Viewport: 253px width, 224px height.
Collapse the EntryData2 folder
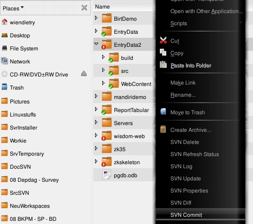[96, 44]
